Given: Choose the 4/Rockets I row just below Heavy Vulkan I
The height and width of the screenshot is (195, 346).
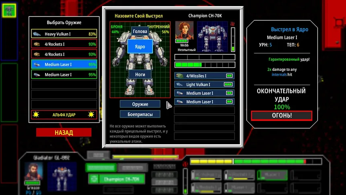Looking at the screenshot, I should point(64,44).
